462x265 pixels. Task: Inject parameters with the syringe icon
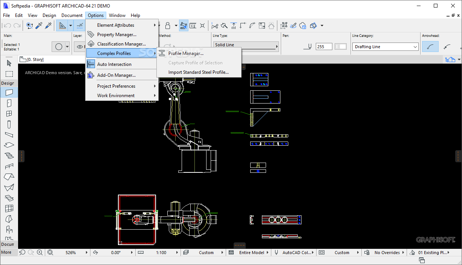coord(49,26)
